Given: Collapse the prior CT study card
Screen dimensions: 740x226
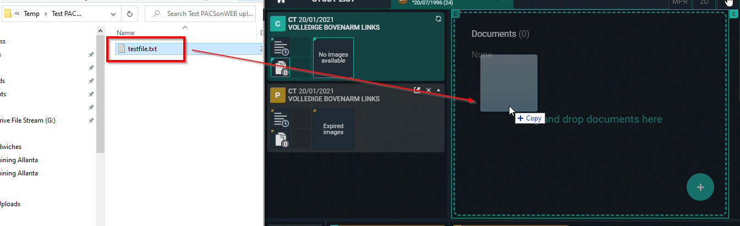Looking at the screenshot, I should (x=438, y=90).
